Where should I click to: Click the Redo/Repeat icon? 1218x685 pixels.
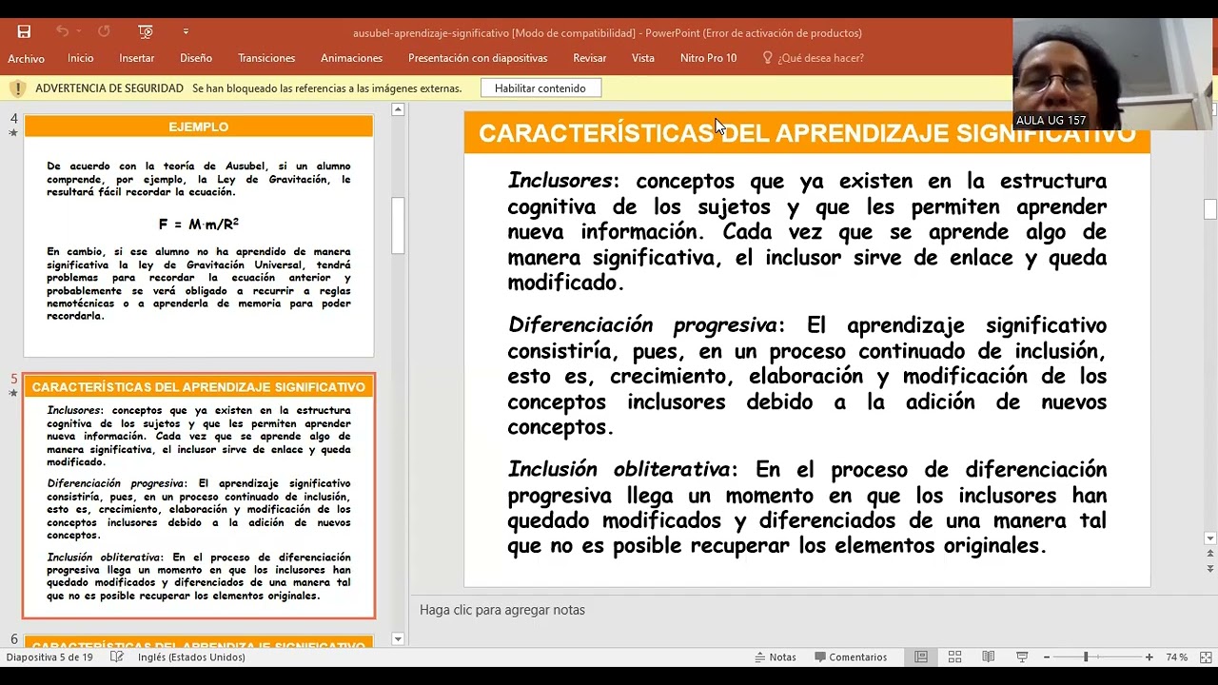pyautogui.click(x=104, y=31)
